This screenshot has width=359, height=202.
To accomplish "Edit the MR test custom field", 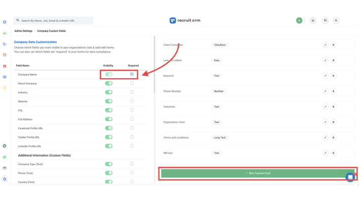I will coord(326,153).
